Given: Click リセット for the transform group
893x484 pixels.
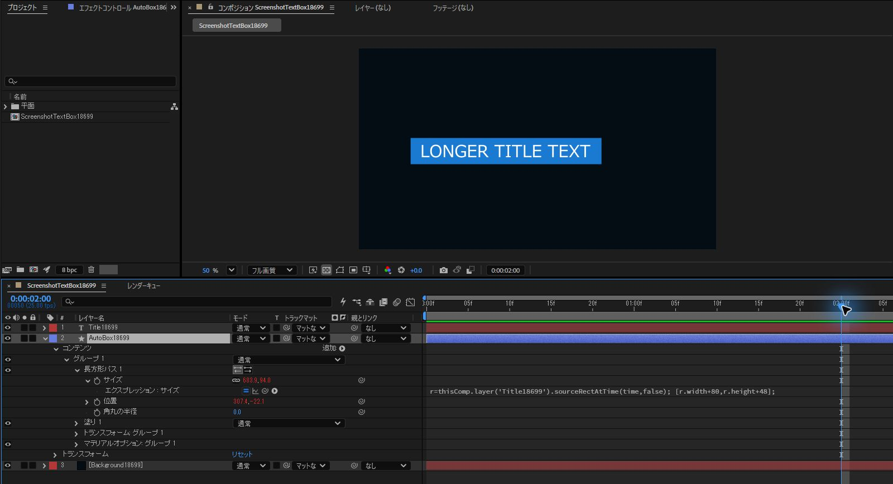Looking at the screenshot, I should pyautogui.click(x=242, y=454).
